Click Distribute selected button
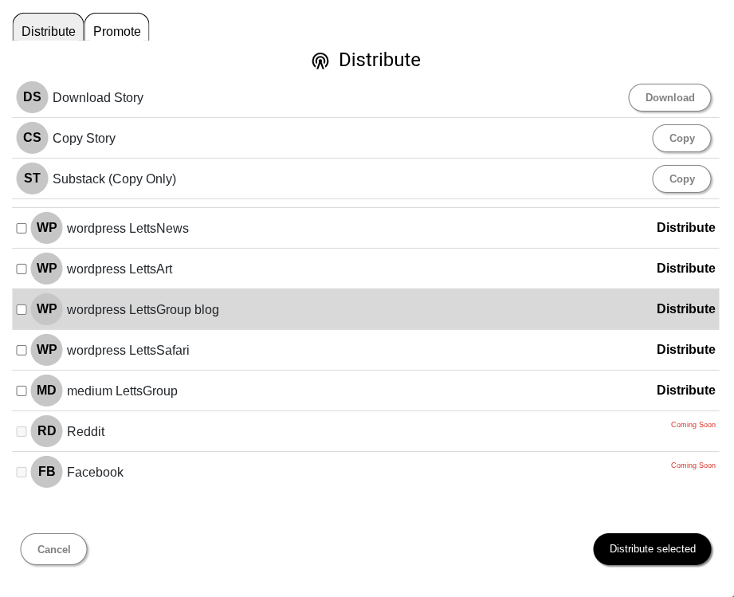 click(652, 549)
